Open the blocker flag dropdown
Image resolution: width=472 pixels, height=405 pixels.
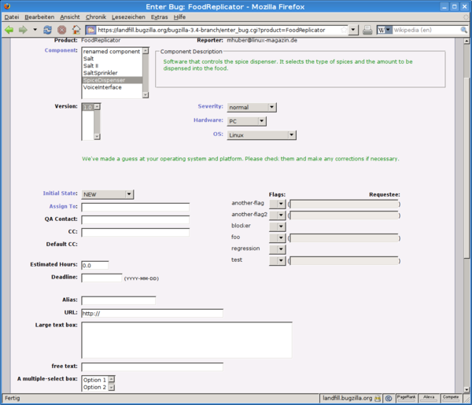277,226
